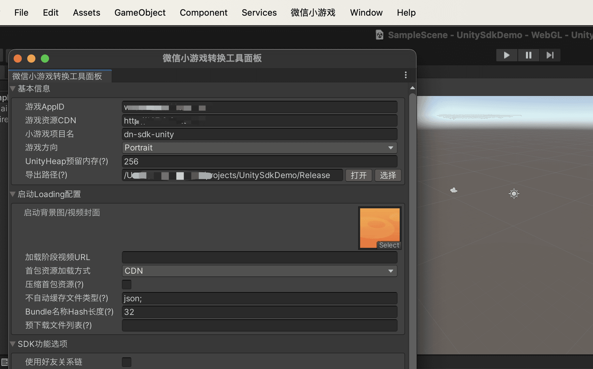Image resolution: width=593 pixels, height=369 pixels.
Task: Click the 加载阶段视频URL input field
Action: [x=259, y=257]
